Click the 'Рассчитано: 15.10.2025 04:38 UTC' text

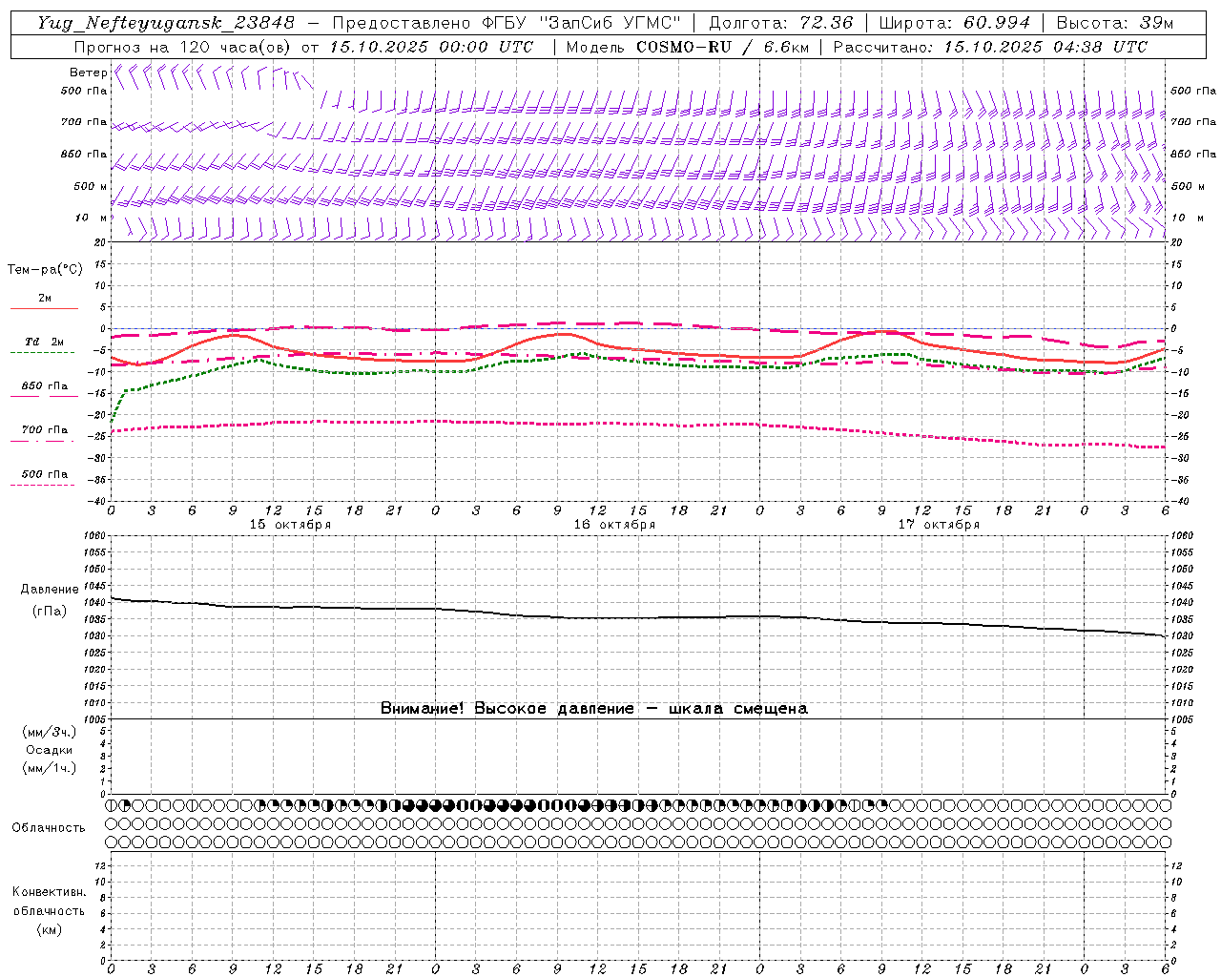[x=990, y=47]
